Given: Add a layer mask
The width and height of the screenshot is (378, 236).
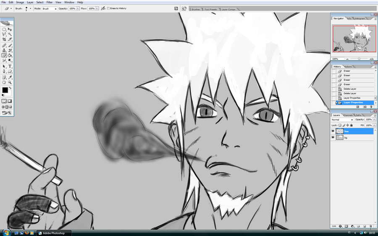Looking at the screenshot, I should click(x=346, y=226).
